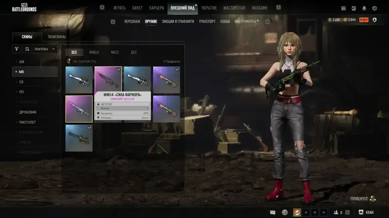Open the profile shield icon near PLUS+
Viewport: 389px width, 218px height.
(374, 20)
